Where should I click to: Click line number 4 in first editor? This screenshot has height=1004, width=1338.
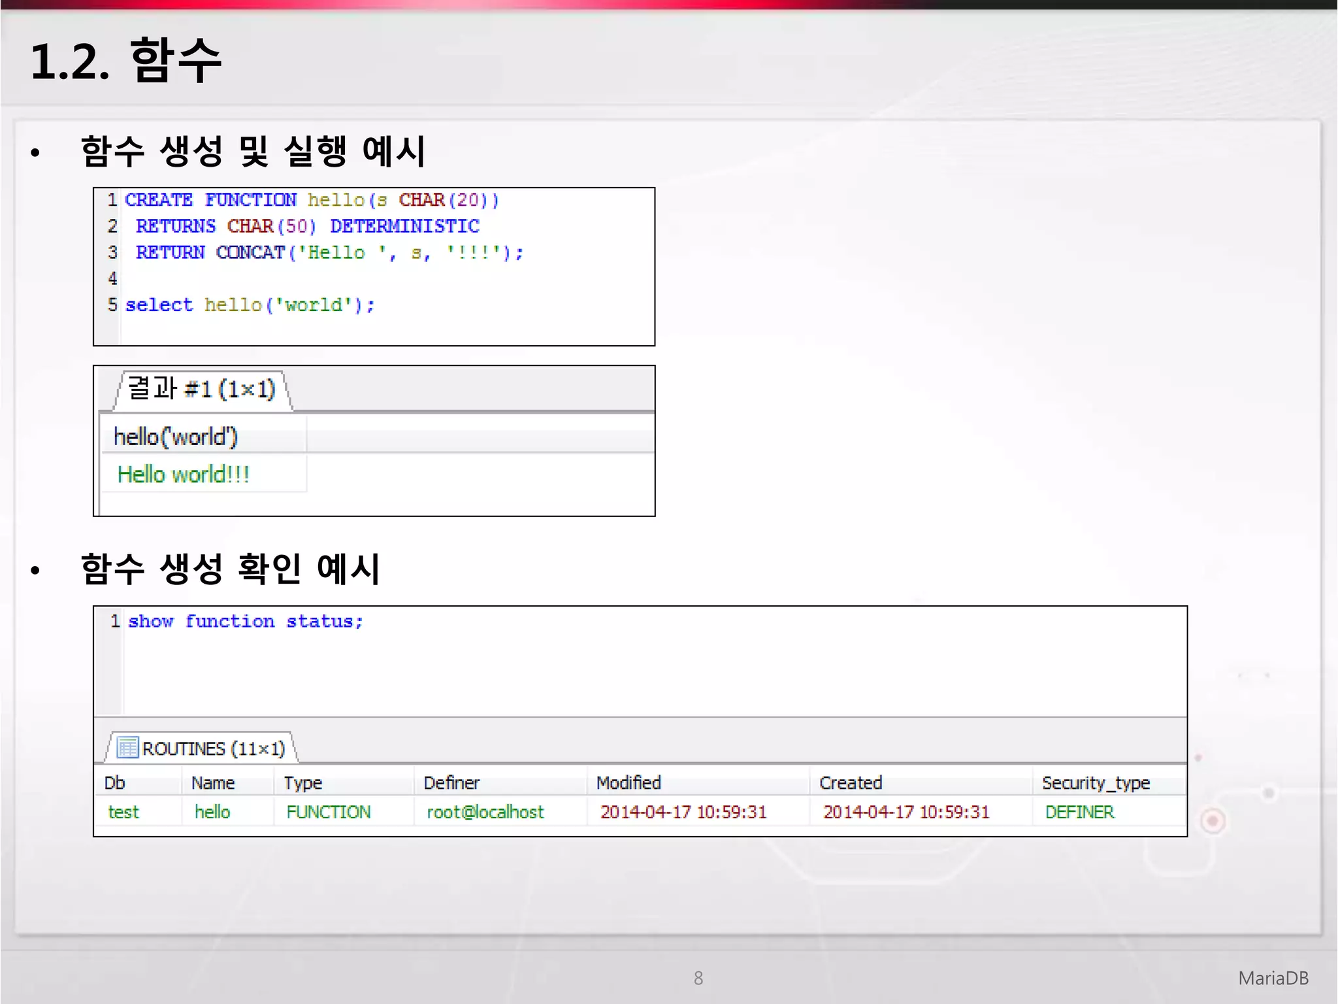point(112,278)
